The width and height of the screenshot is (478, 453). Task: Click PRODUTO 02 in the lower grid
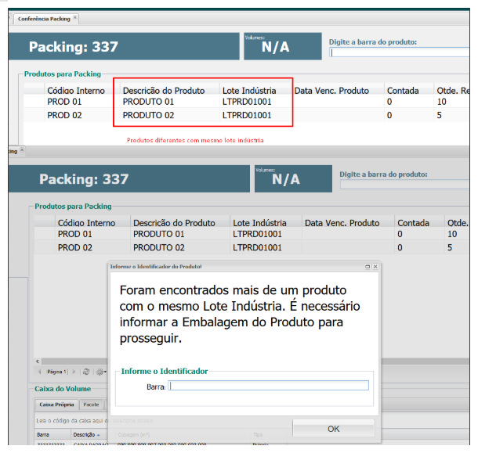point(159,247)
